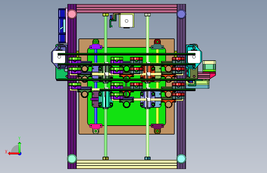
Task: Click the green Y axis arrow on the triad
Action: [x=20, y=147]
